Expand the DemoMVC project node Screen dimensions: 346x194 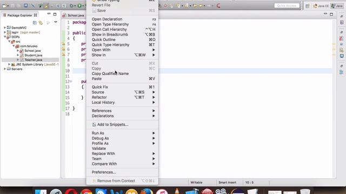(x=5, y=27)
